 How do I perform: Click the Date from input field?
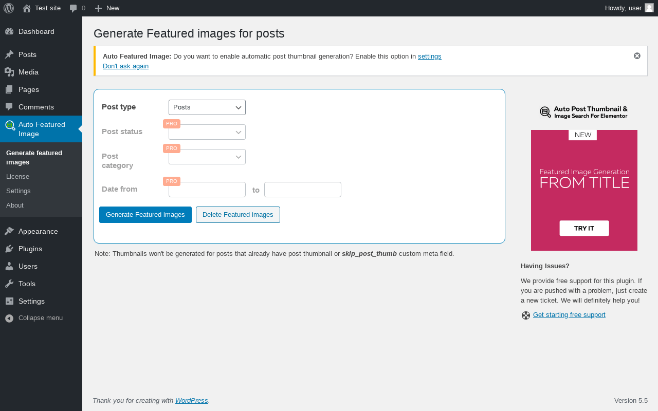pos(207,190)
